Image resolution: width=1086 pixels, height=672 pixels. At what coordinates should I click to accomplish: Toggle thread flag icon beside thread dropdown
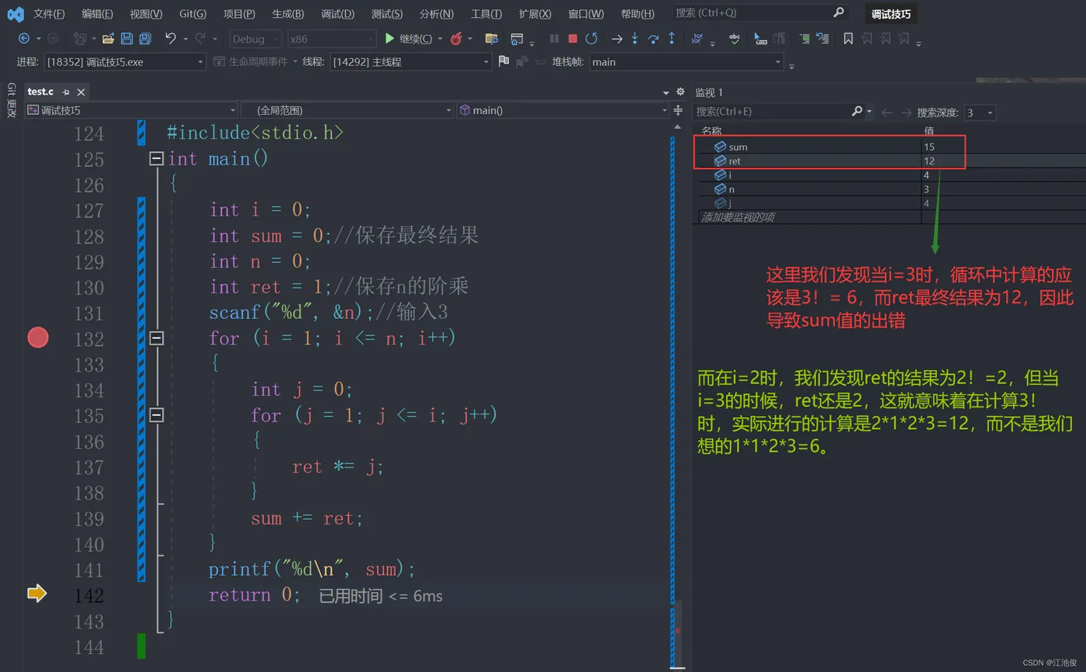tap(503, 61)
